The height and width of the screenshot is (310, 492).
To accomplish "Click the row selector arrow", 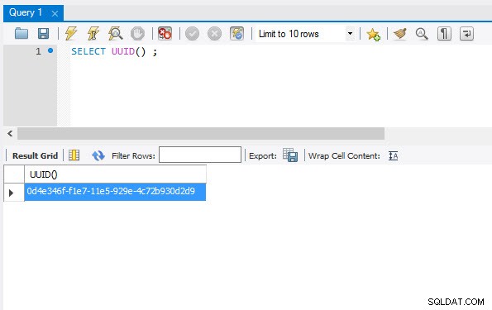I will click(12, 193).
